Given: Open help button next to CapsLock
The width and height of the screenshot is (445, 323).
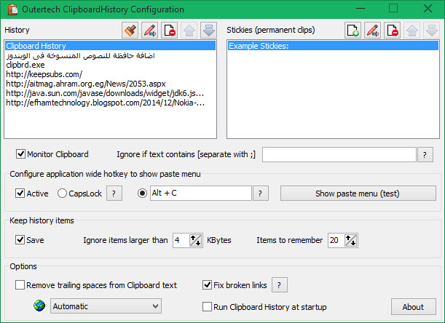Looking at the screenshot, I should 114,194.
